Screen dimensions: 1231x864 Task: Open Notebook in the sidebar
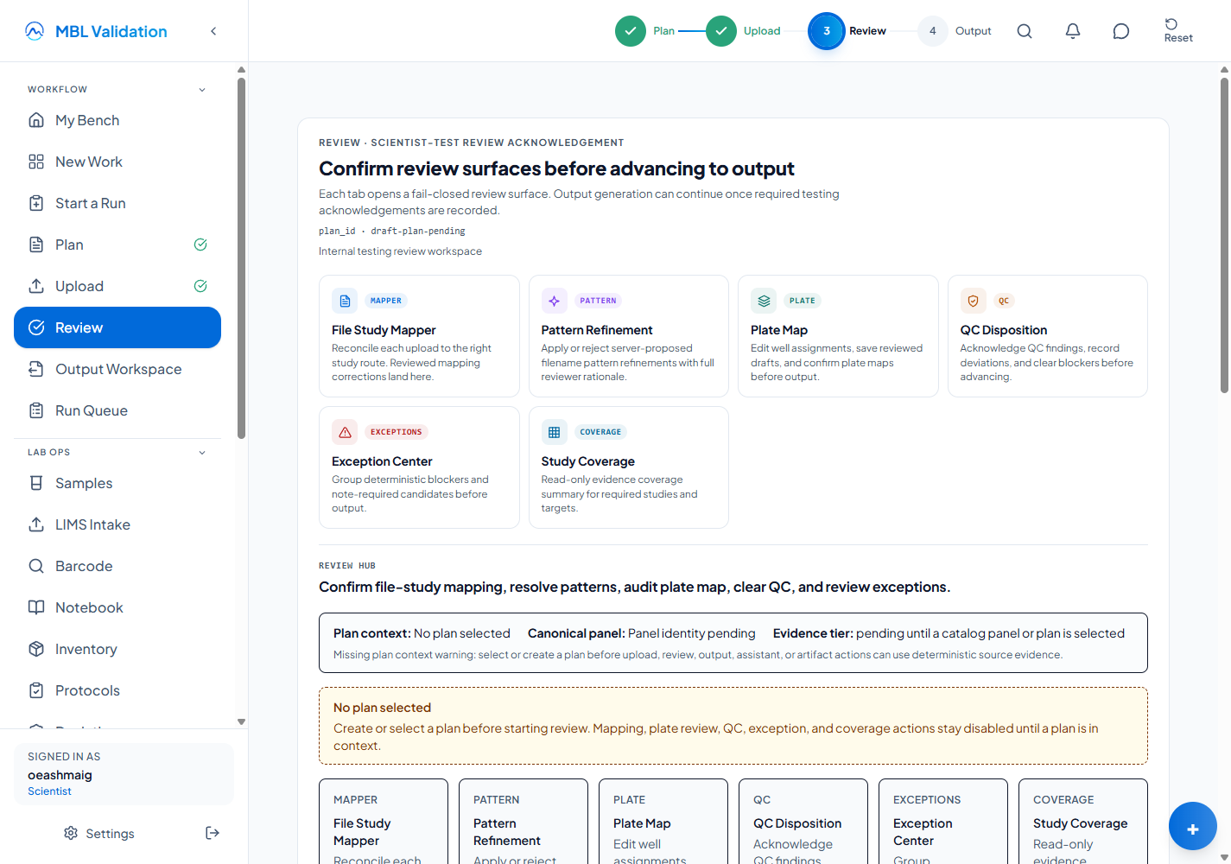coord(117,607)
